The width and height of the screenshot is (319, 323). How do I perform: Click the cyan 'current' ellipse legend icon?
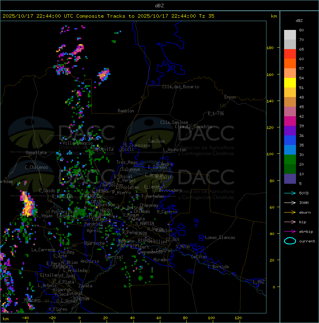click(290, 241)
